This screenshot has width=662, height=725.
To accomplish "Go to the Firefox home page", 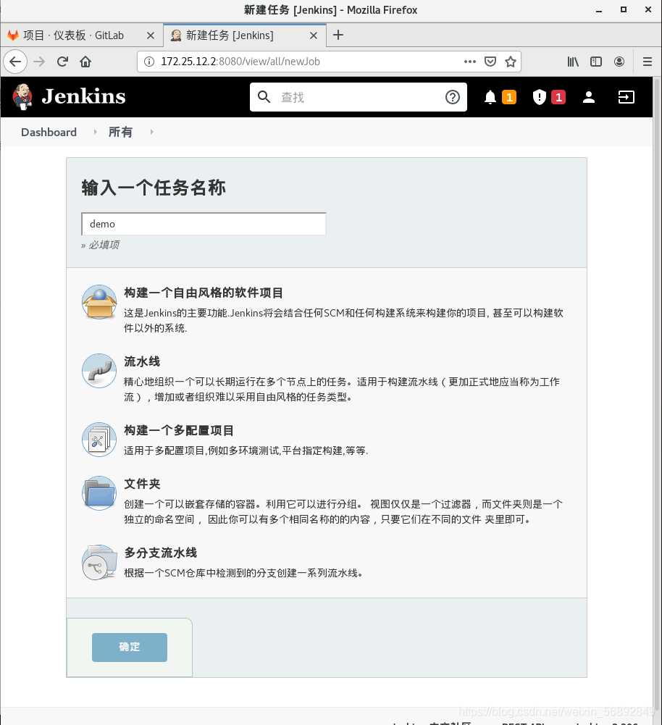I will pos(85,62).
